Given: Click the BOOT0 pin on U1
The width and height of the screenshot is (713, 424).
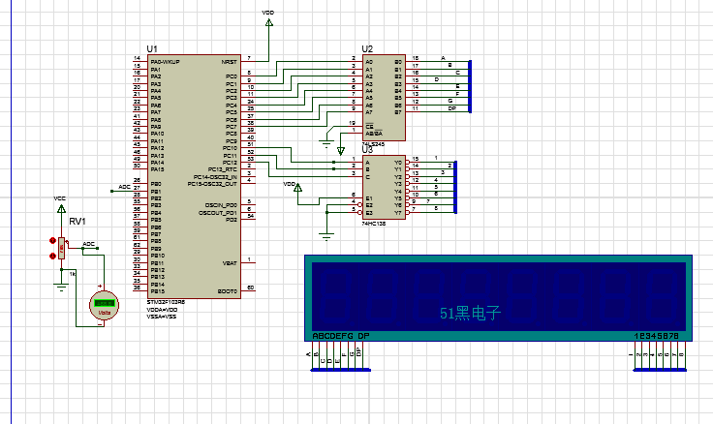Looking at the screenshot, I should click(x=248, y=291).
